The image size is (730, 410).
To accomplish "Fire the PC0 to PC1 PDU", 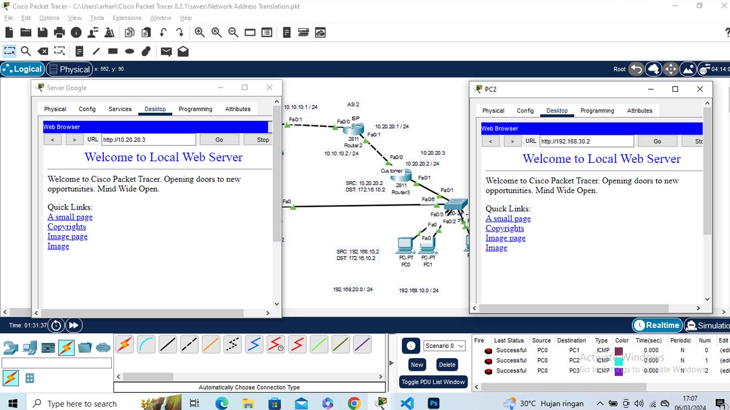I will coord(488,351).
